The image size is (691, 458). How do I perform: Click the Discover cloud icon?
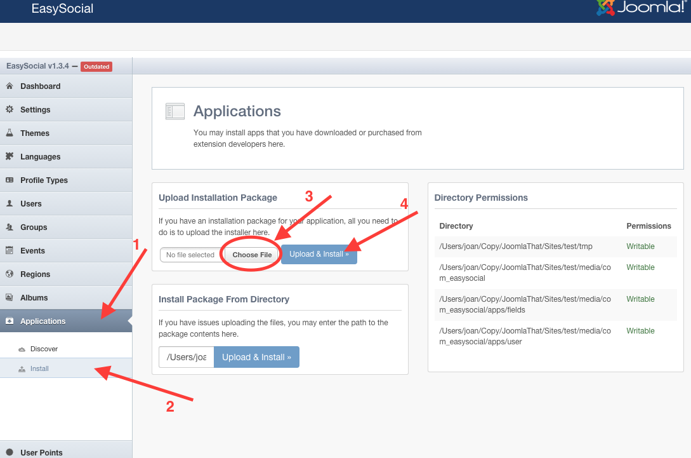[22, 349]
